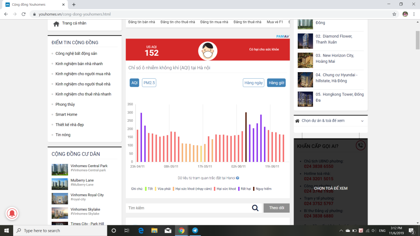Expand Chọn dự án & toà để xem dropdown
Image resolution: width=420 pixels, height=236 pixels.
331,121
